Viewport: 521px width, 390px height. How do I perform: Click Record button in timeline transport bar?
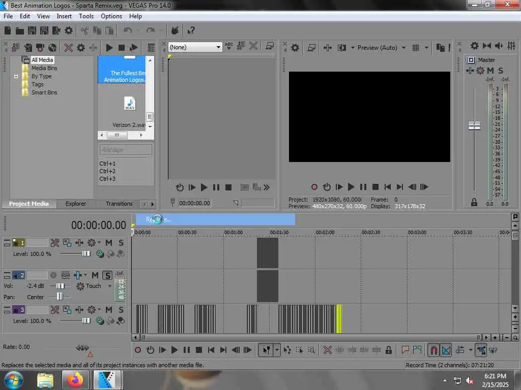(138, 350)
